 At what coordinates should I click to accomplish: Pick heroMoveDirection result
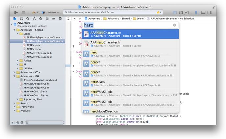[x=131, y=111]
